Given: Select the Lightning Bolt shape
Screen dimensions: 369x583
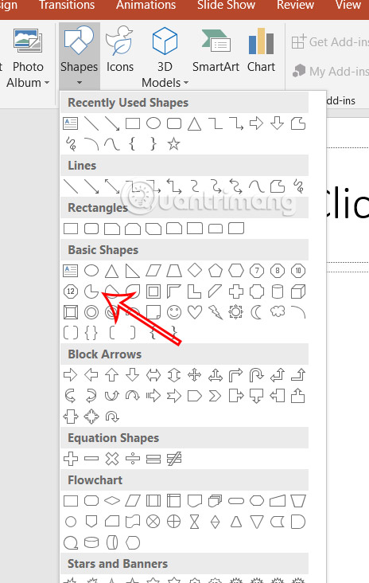Looking at the screenshot, I should [x=216, y=312].
